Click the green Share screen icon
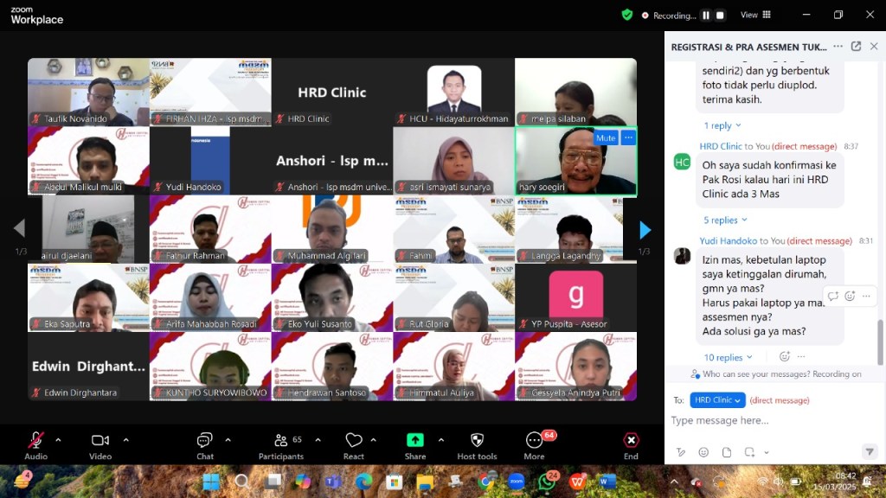Image resolution: width=886 pixels, height=498 pixels. coord(415,440)
